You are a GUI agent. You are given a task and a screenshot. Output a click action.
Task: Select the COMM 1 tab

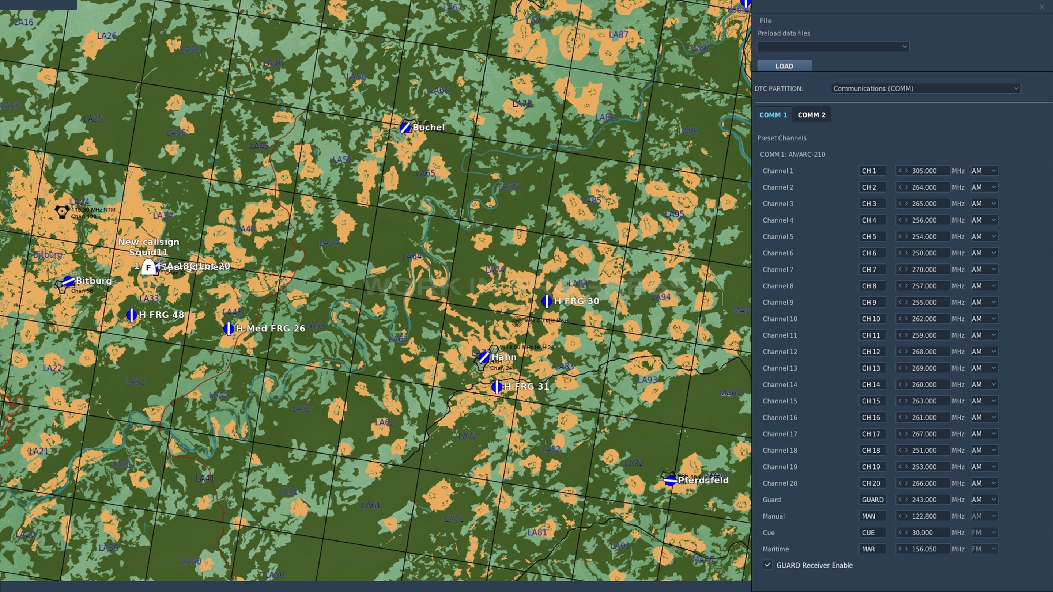(773, 115)
